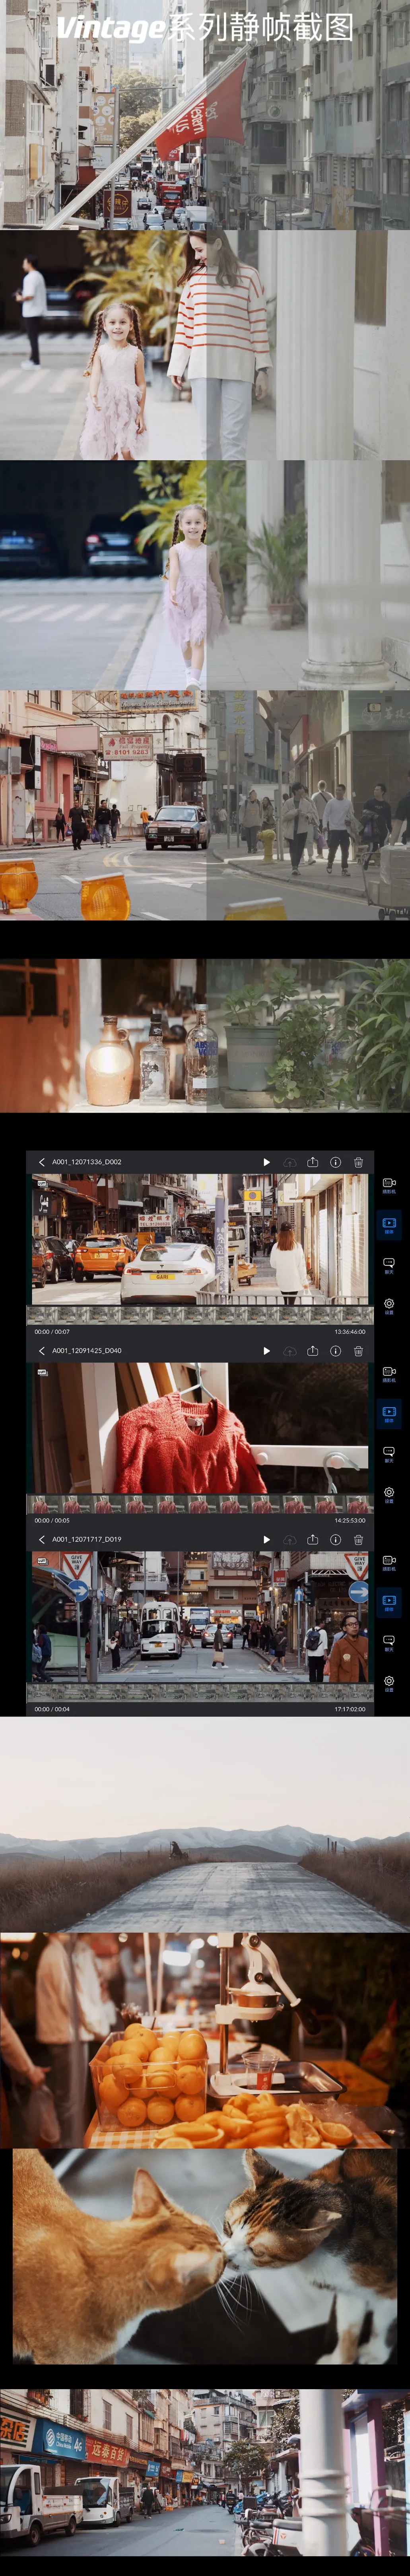Show info for clip A001_12071336_D002
Screen dimensions: 410x2576
(335, 1162)
